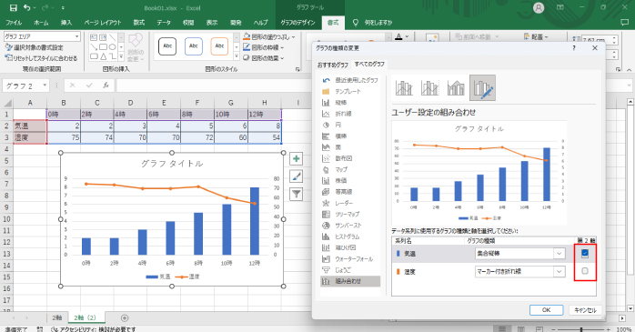Choose 横棒 bar chart category
The width and height of the screenshot is (635, 332).
pos(350,136)
